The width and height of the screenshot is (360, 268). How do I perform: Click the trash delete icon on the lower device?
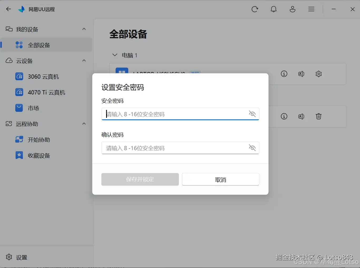[318, 116]
